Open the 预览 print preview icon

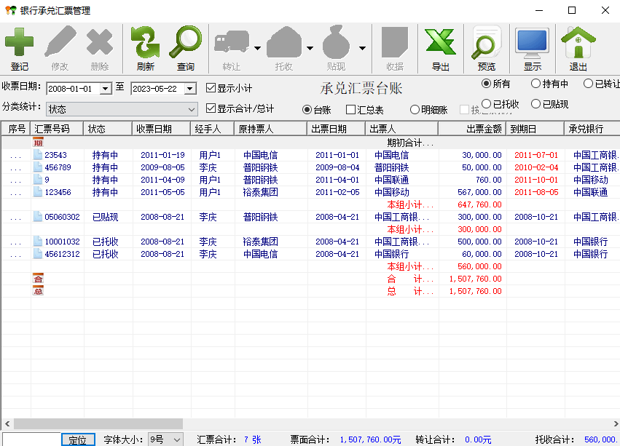[487, 42]
